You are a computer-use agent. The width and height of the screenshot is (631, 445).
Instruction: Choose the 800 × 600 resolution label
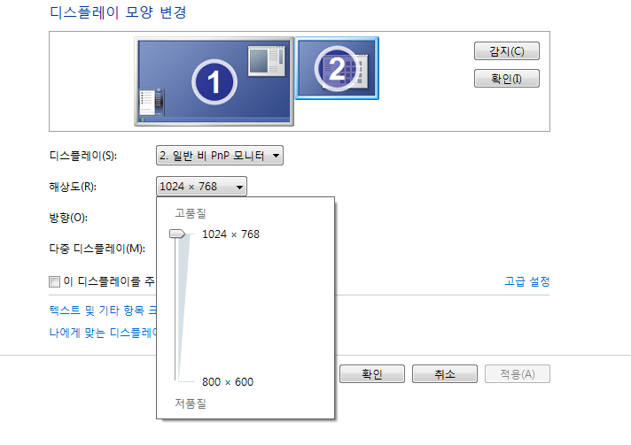pos(228,381)
